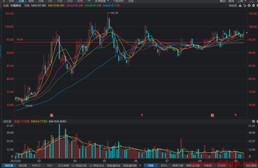Click current price arrow on right axis
Viewport: 258px width, 168px height.
[x=246, y=33]
